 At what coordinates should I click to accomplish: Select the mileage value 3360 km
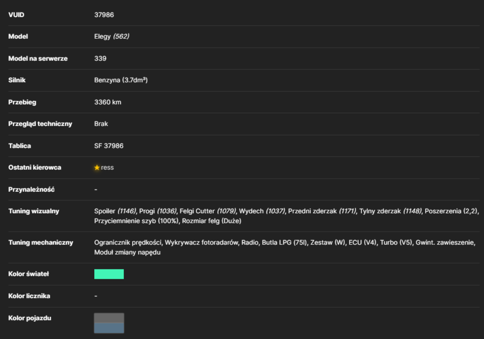[x=108, y=102]
